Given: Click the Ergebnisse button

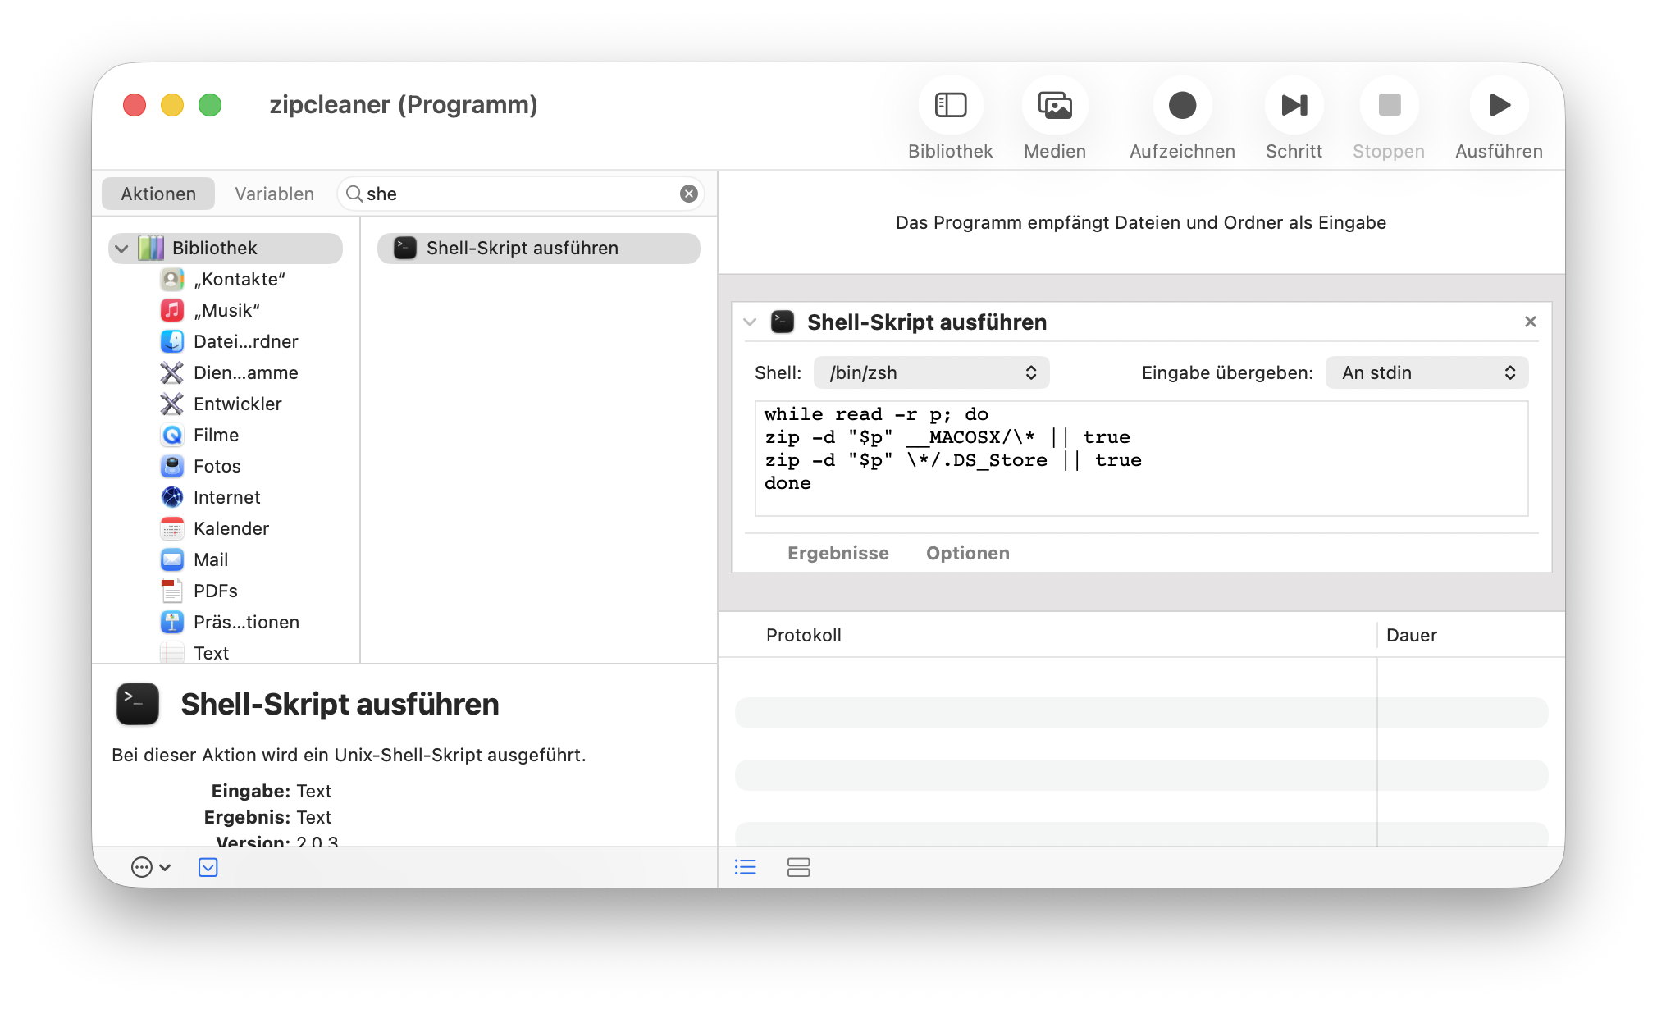Looking at the screenshot, I should [x=838, y=553].
